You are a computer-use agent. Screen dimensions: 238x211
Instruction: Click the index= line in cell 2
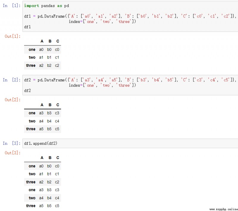tap(102, 85)
